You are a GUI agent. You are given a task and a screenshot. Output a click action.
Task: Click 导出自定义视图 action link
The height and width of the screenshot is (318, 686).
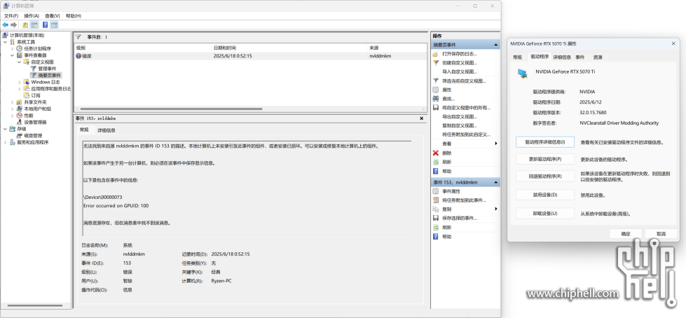460,117
